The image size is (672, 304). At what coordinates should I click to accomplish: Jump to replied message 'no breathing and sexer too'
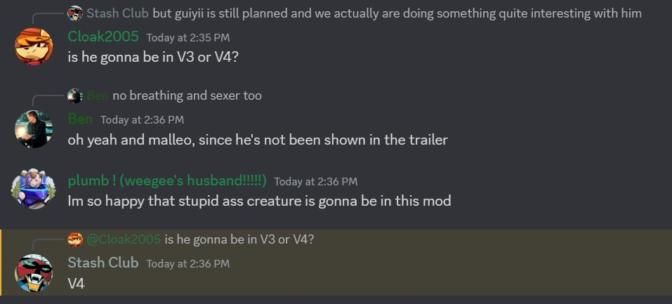click(187, 95)
